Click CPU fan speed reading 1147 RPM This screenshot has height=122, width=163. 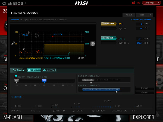point(140,39)
